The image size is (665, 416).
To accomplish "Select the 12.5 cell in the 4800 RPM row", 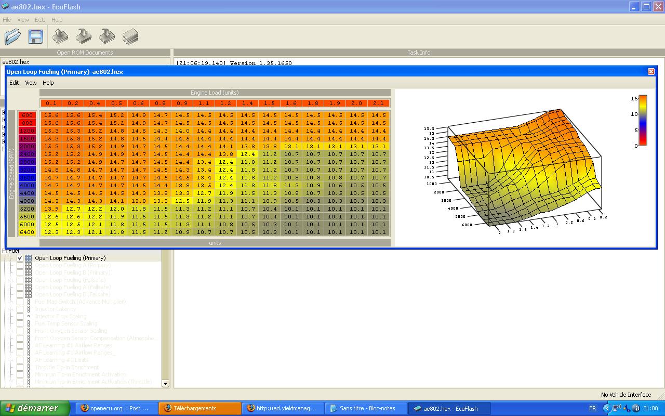I will coord(182,201).
